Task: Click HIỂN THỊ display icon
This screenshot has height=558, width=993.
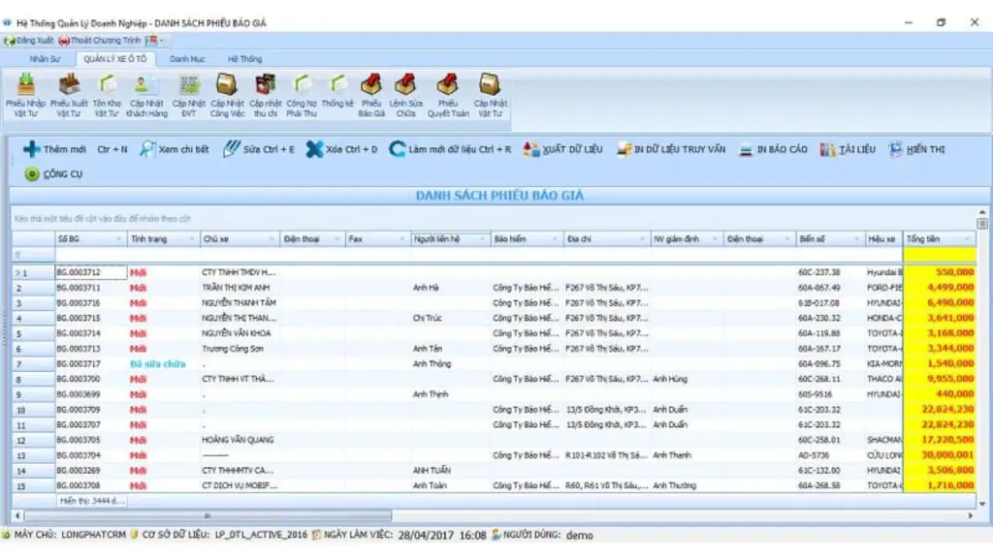Action: (895, 149)
